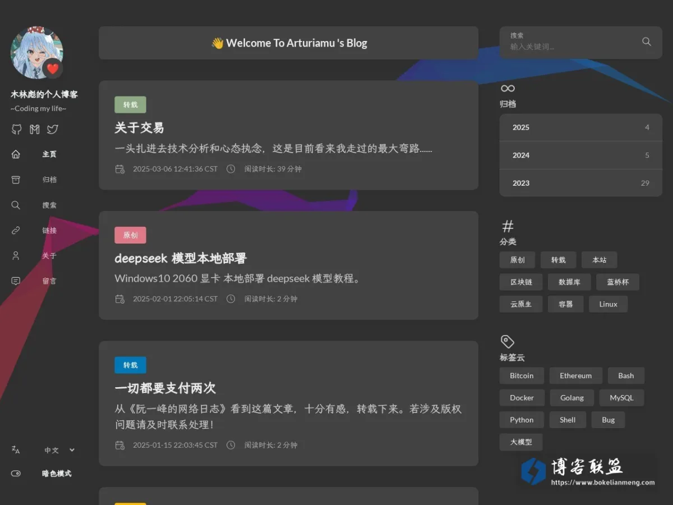The image size is (673, 505).
Task: Click the date 2025-03-06 12:41:36 CST
Action: click(x=175, y=169)
